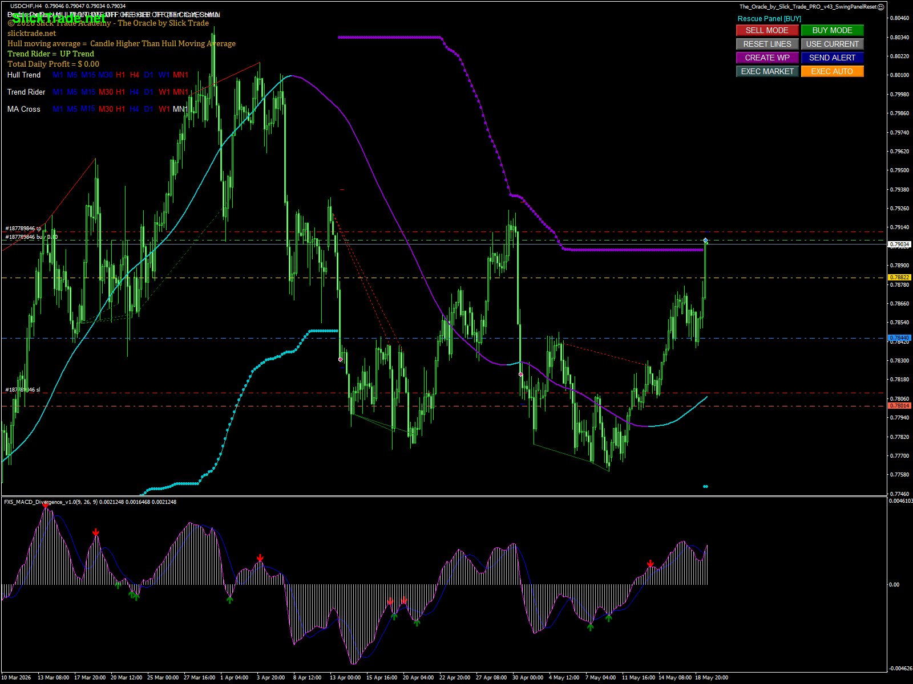Click the expert advisor smiley face icon
The width and height of the screenshot is (913, 684).
tap(881, 7)
